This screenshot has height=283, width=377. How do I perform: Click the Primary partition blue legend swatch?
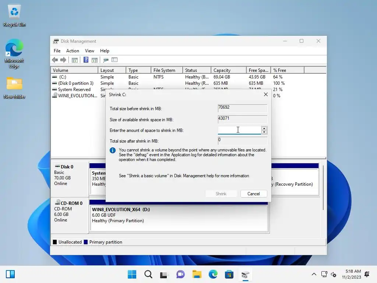(85, 242)
